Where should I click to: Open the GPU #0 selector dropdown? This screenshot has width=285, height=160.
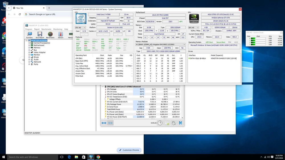tap(194, 28)
